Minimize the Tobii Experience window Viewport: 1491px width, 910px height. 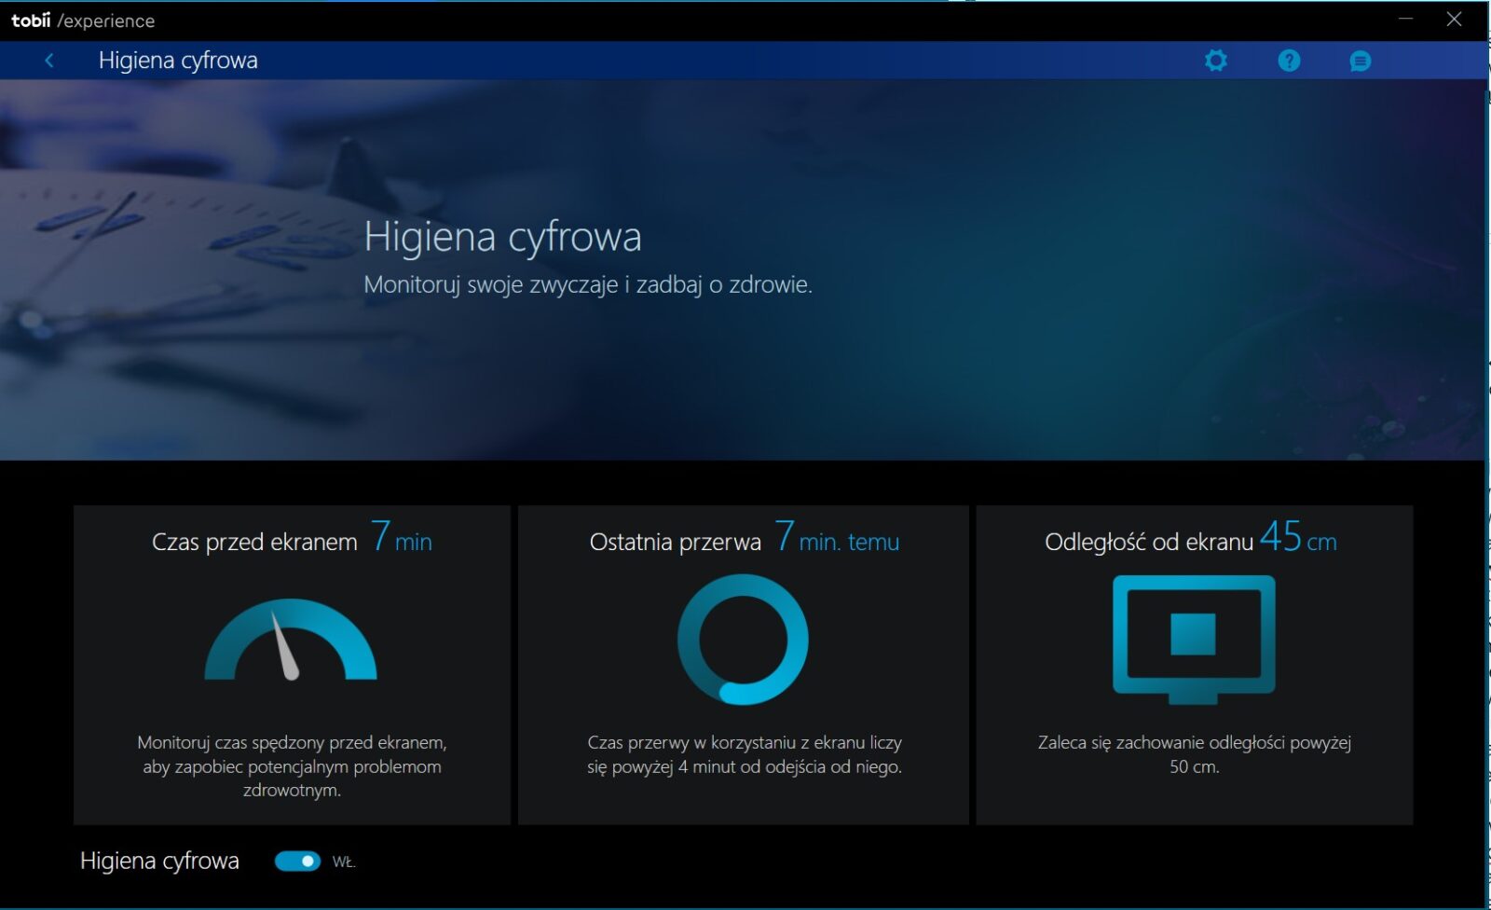tap(1405, 20)
